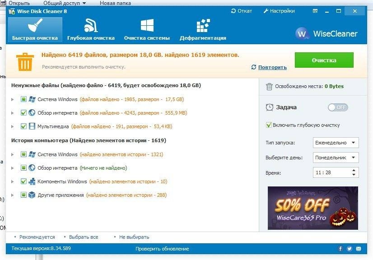Expand Обзор интернета under junk files
373x260 pixels.
[x=13, y=113]
